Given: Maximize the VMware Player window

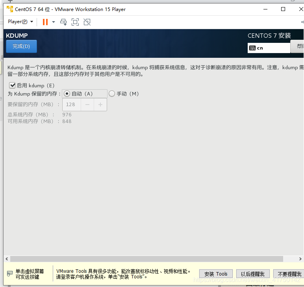Looking at the screenshot, I should point(283,9).
